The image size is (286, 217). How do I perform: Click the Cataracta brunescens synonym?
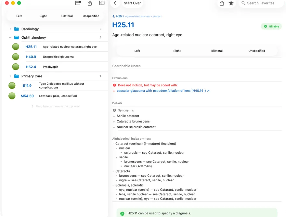point(133,121)
